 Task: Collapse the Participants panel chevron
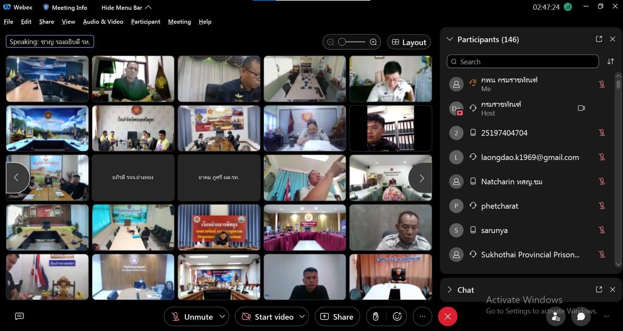pyautogui.click(x=450, y=39)
